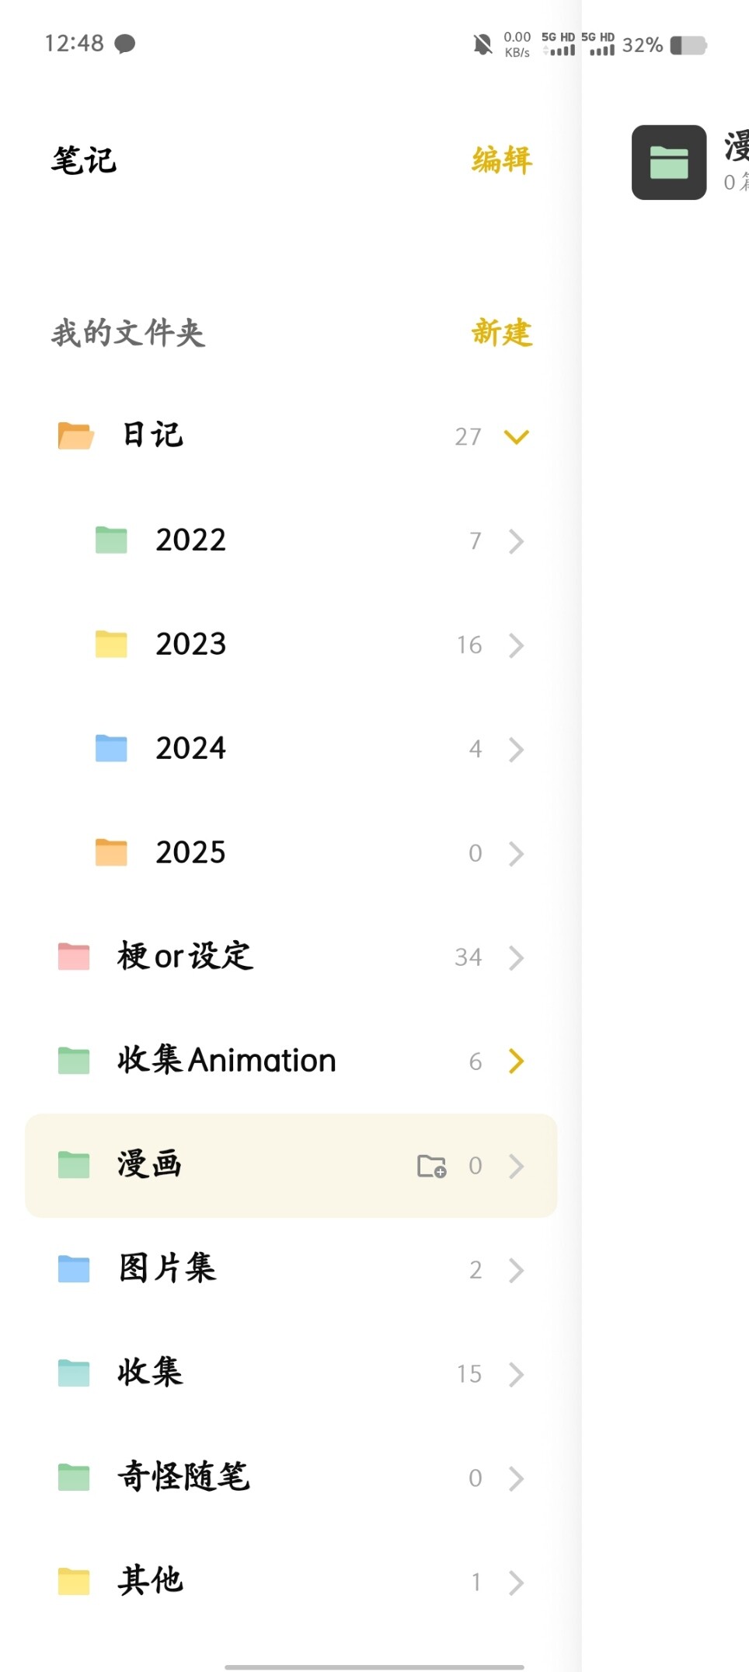Open the 梗or设定 chevron arrow
This screenshot has height=1672, width=749.
(x=516, y=957)
